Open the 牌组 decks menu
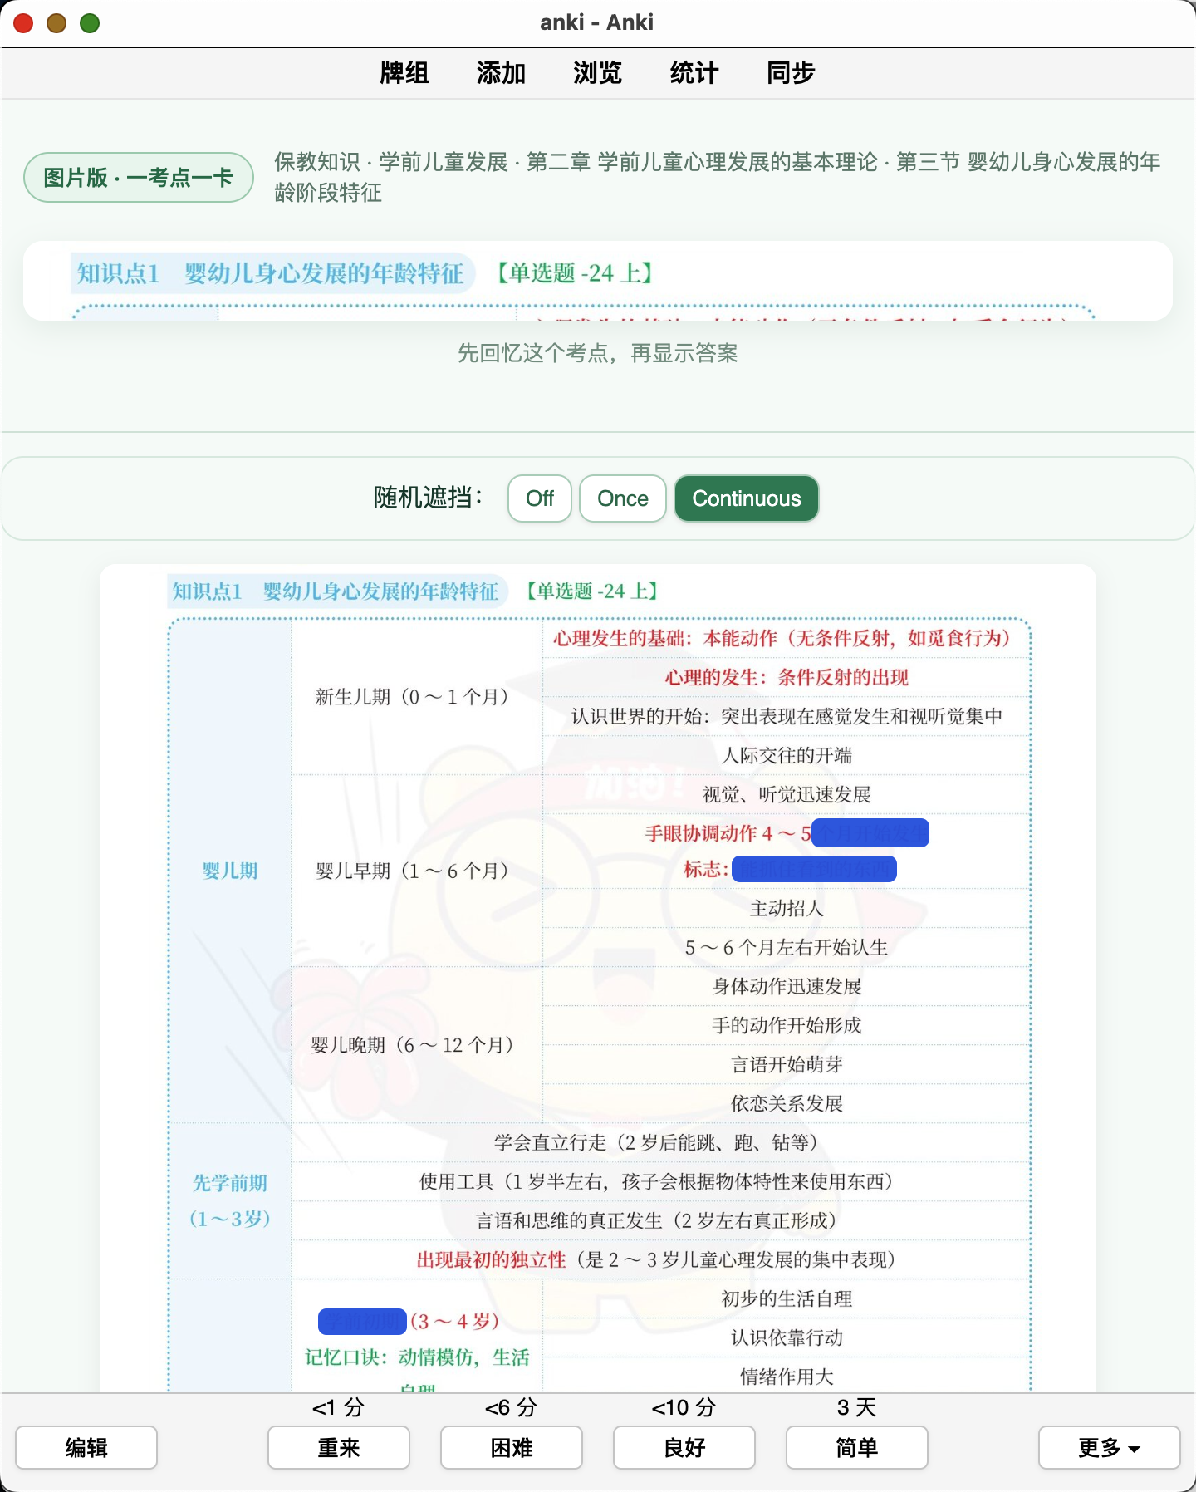This screenshot has width=1196, height=1492. (404, 73)
